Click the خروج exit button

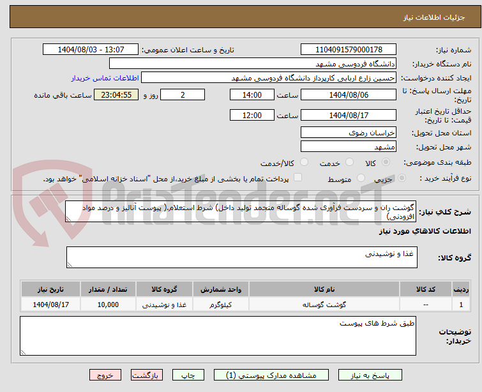pos(105,375)
